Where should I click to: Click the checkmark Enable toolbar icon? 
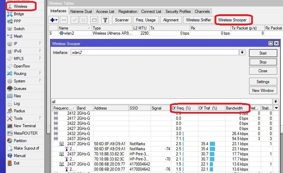click(74, 20)
